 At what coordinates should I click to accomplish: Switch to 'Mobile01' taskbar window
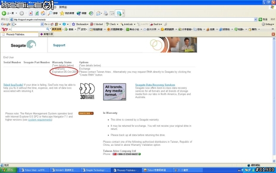(x=65, y=170)
